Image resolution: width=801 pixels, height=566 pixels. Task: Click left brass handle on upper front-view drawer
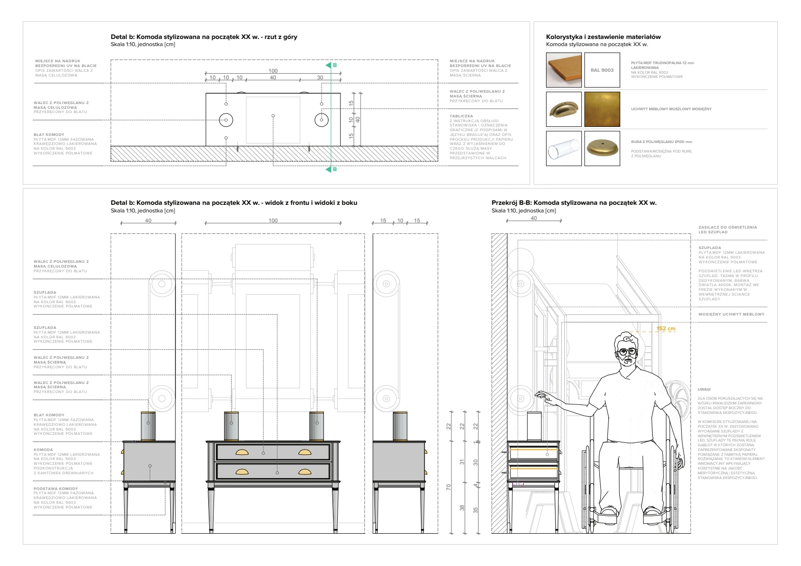[243, 453]
